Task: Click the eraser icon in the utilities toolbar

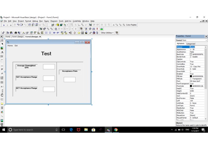Action: pos(90,33)
